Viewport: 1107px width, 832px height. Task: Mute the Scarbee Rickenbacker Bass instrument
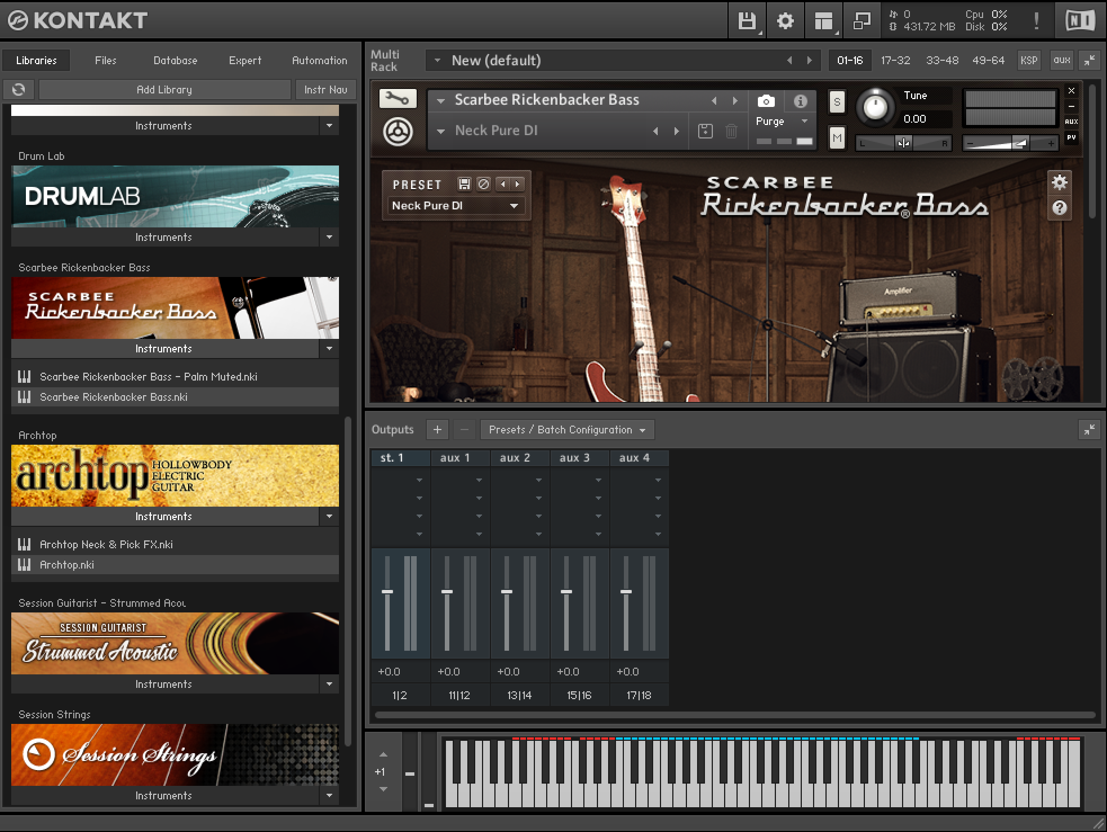click(x=837, y=137)
